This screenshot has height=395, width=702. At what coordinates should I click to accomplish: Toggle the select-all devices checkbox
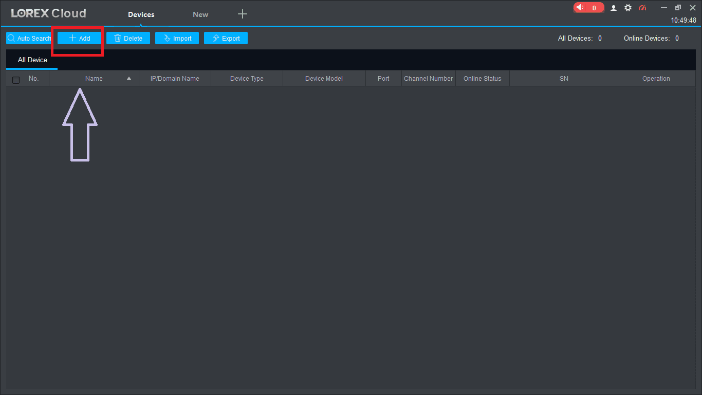tap(15, 80)
